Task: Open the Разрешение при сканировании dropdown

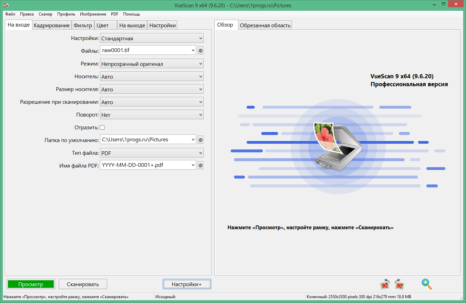Action: (152, 102)
